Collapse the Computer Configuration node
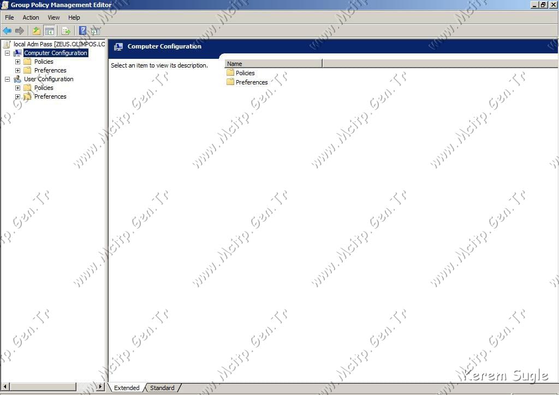The height and width of the screenshot is (395, 559). [7, 53]
